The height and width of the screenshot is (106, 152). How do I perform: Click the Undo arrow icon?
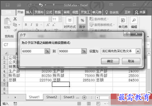[41, 5]
